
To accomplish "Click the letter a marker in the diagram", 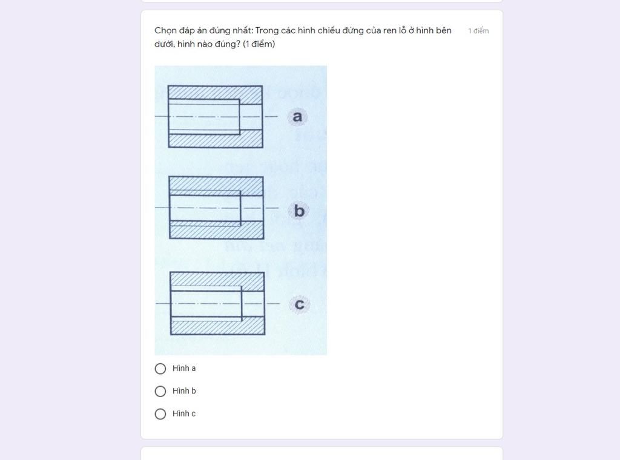I will (x=297, y=116).
